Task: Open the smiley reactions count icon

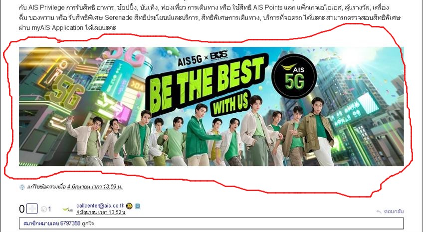Action: click(44, 209)
